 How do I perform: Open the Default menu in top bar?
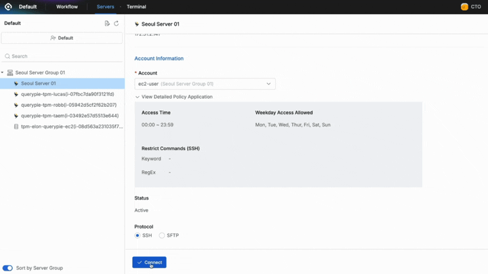pyautogui.click(x=28, y=7)
